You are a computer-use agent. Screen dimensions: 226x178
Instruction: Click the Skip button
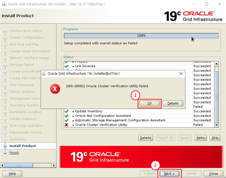[x=215, y=138]
